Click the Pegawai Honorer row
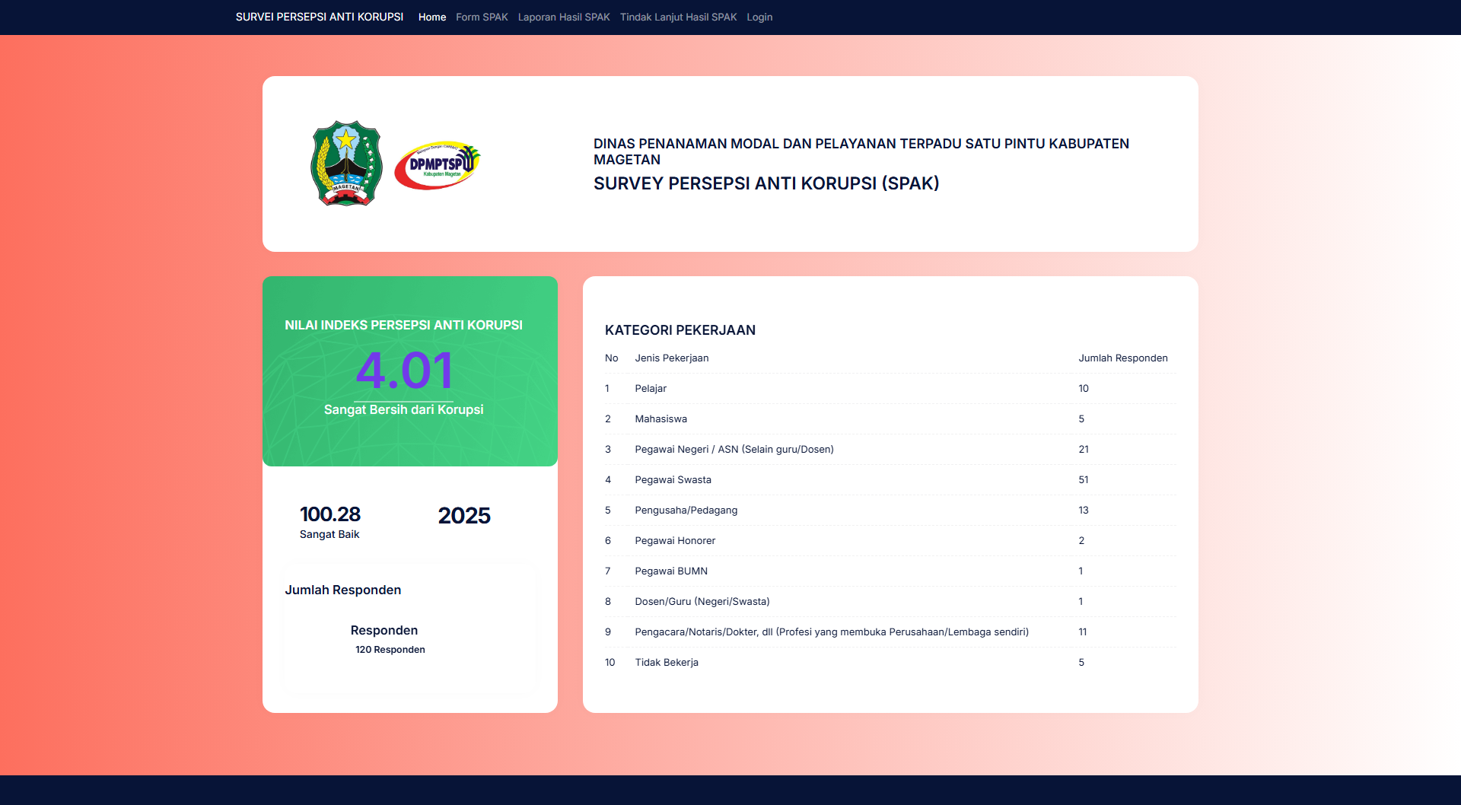The image size is (1461, 805). click(x=675, y=541)
